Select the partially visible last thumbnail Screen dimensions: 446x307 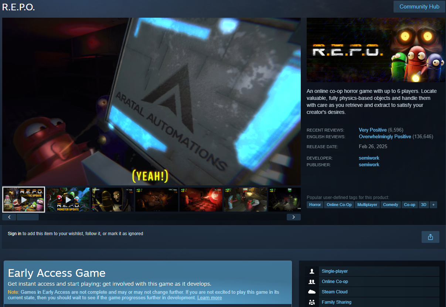[x=285, y=199]
